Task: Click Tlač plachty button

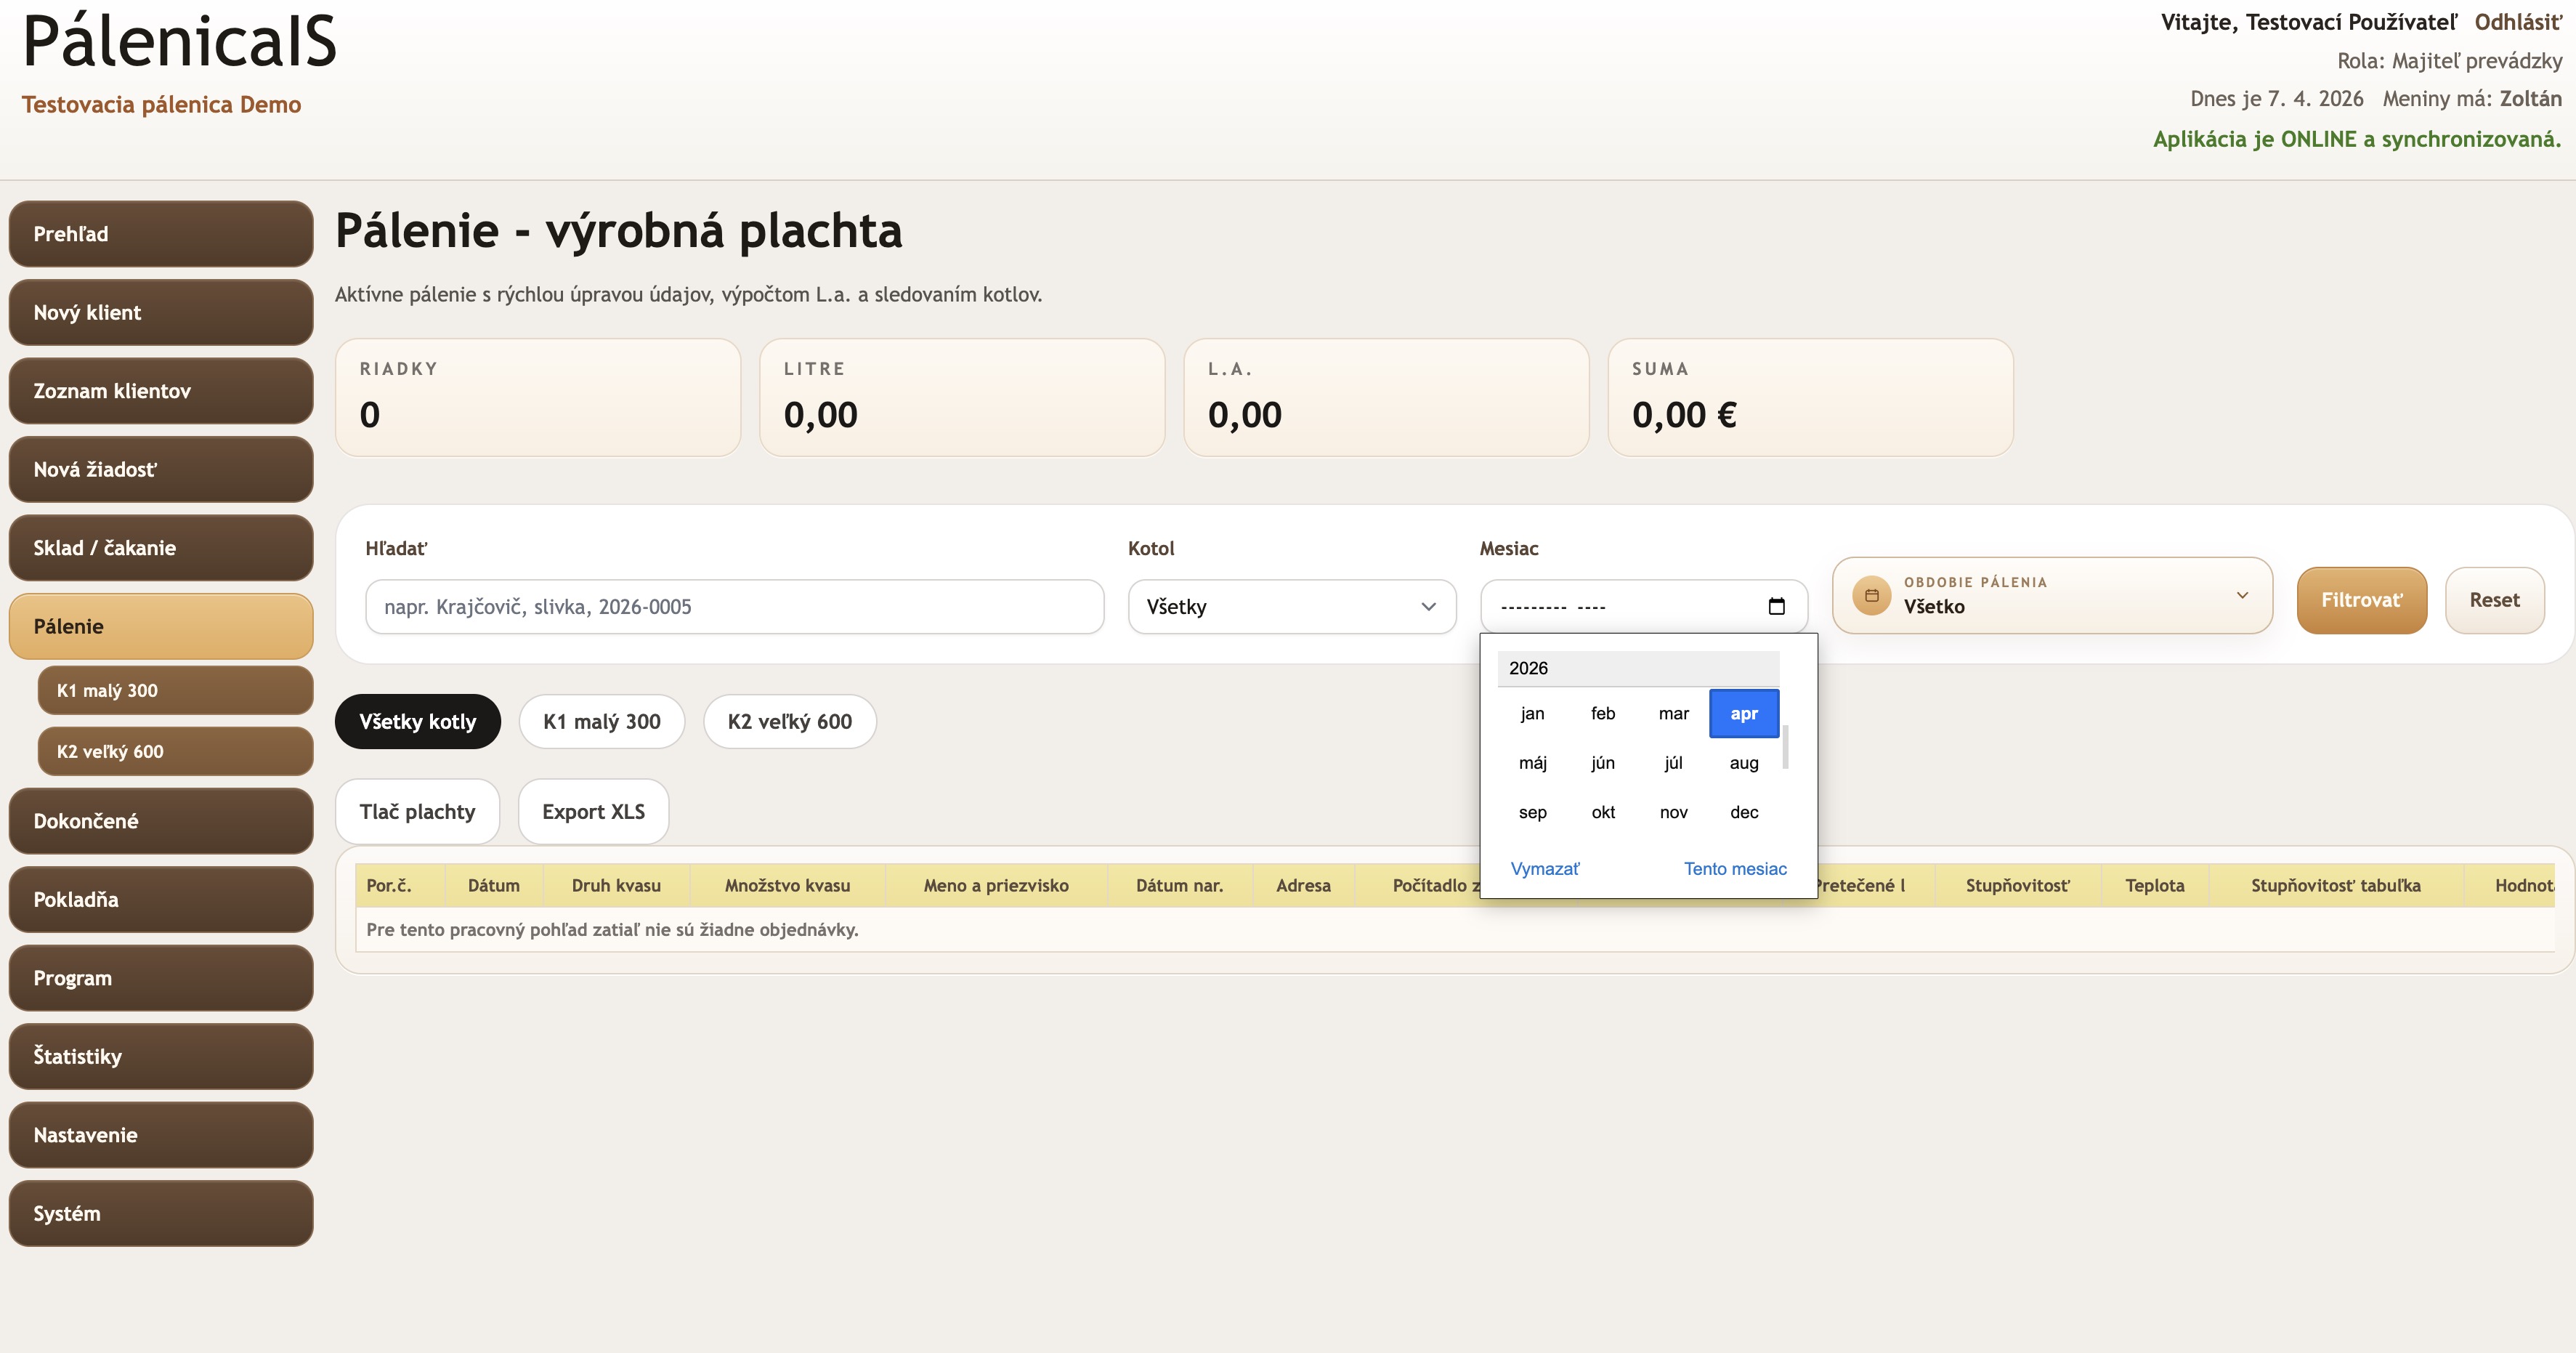Action: tap(417, 811)
